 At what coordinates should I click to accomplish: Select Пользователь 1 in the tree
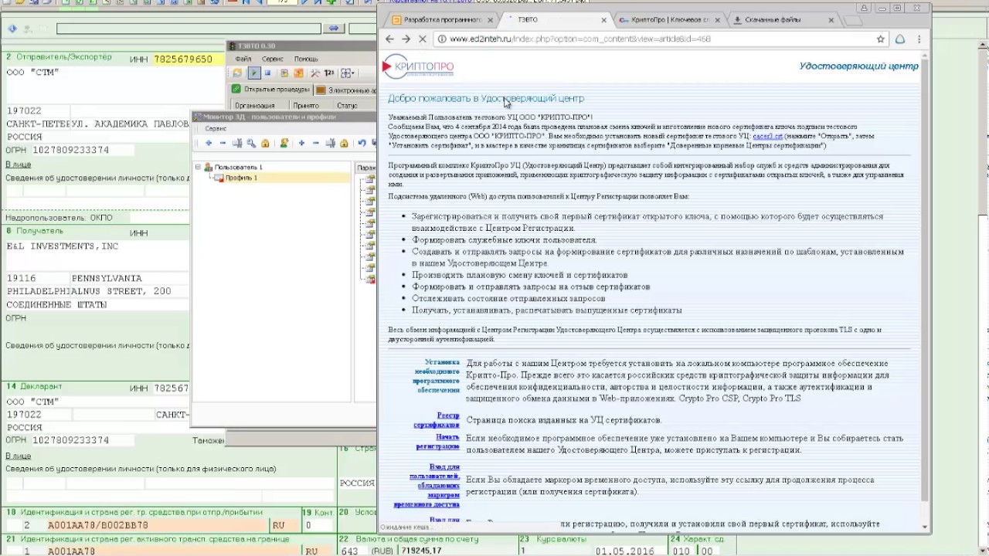pos(238,167)
